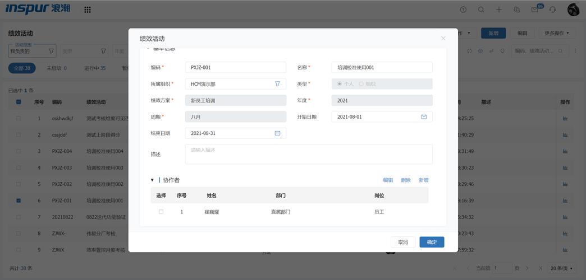
Task: Open the headset customer service icon
Action: click(553, 10)
